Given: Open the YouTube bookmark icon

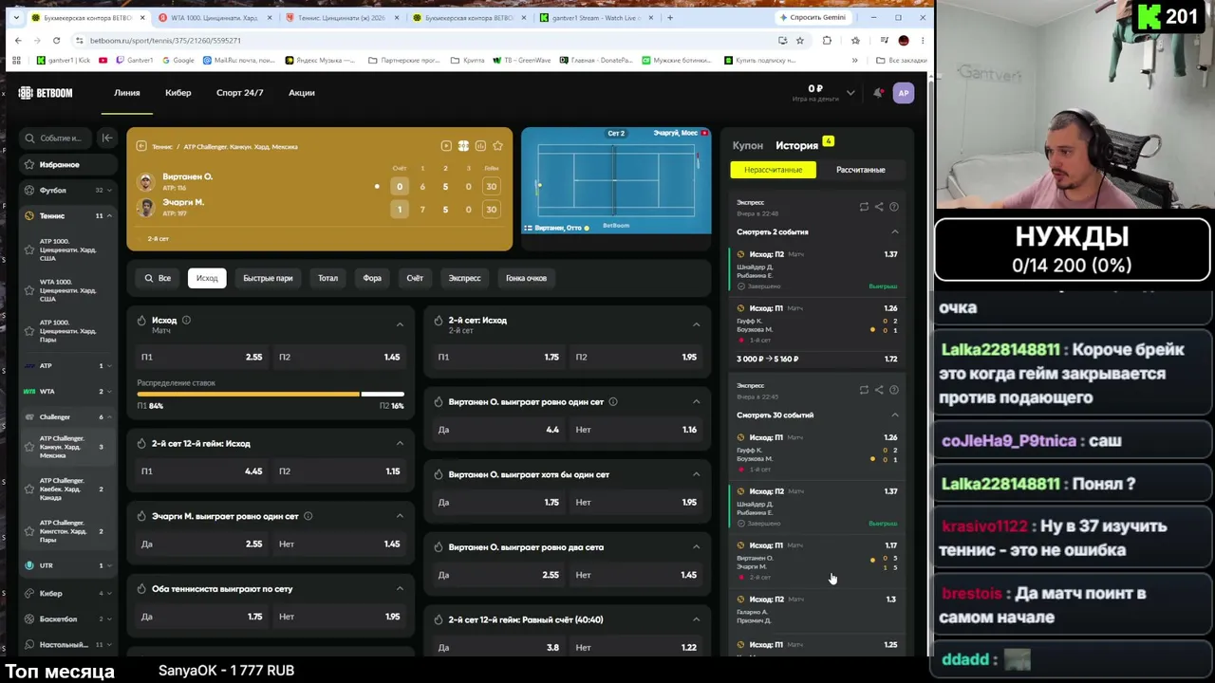Looking at the screenshot, I should [x=103, y=61].
